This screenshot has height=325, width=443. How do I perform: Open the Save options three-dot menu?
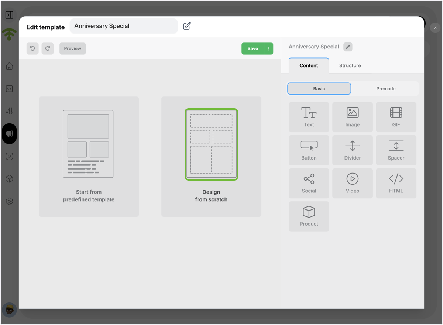click(x=269, y=48)
